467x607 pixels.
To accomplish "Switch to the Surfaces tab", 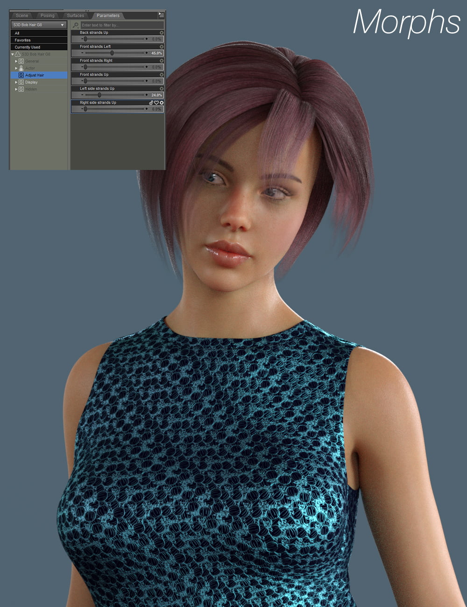I will (x=75, y=15).
